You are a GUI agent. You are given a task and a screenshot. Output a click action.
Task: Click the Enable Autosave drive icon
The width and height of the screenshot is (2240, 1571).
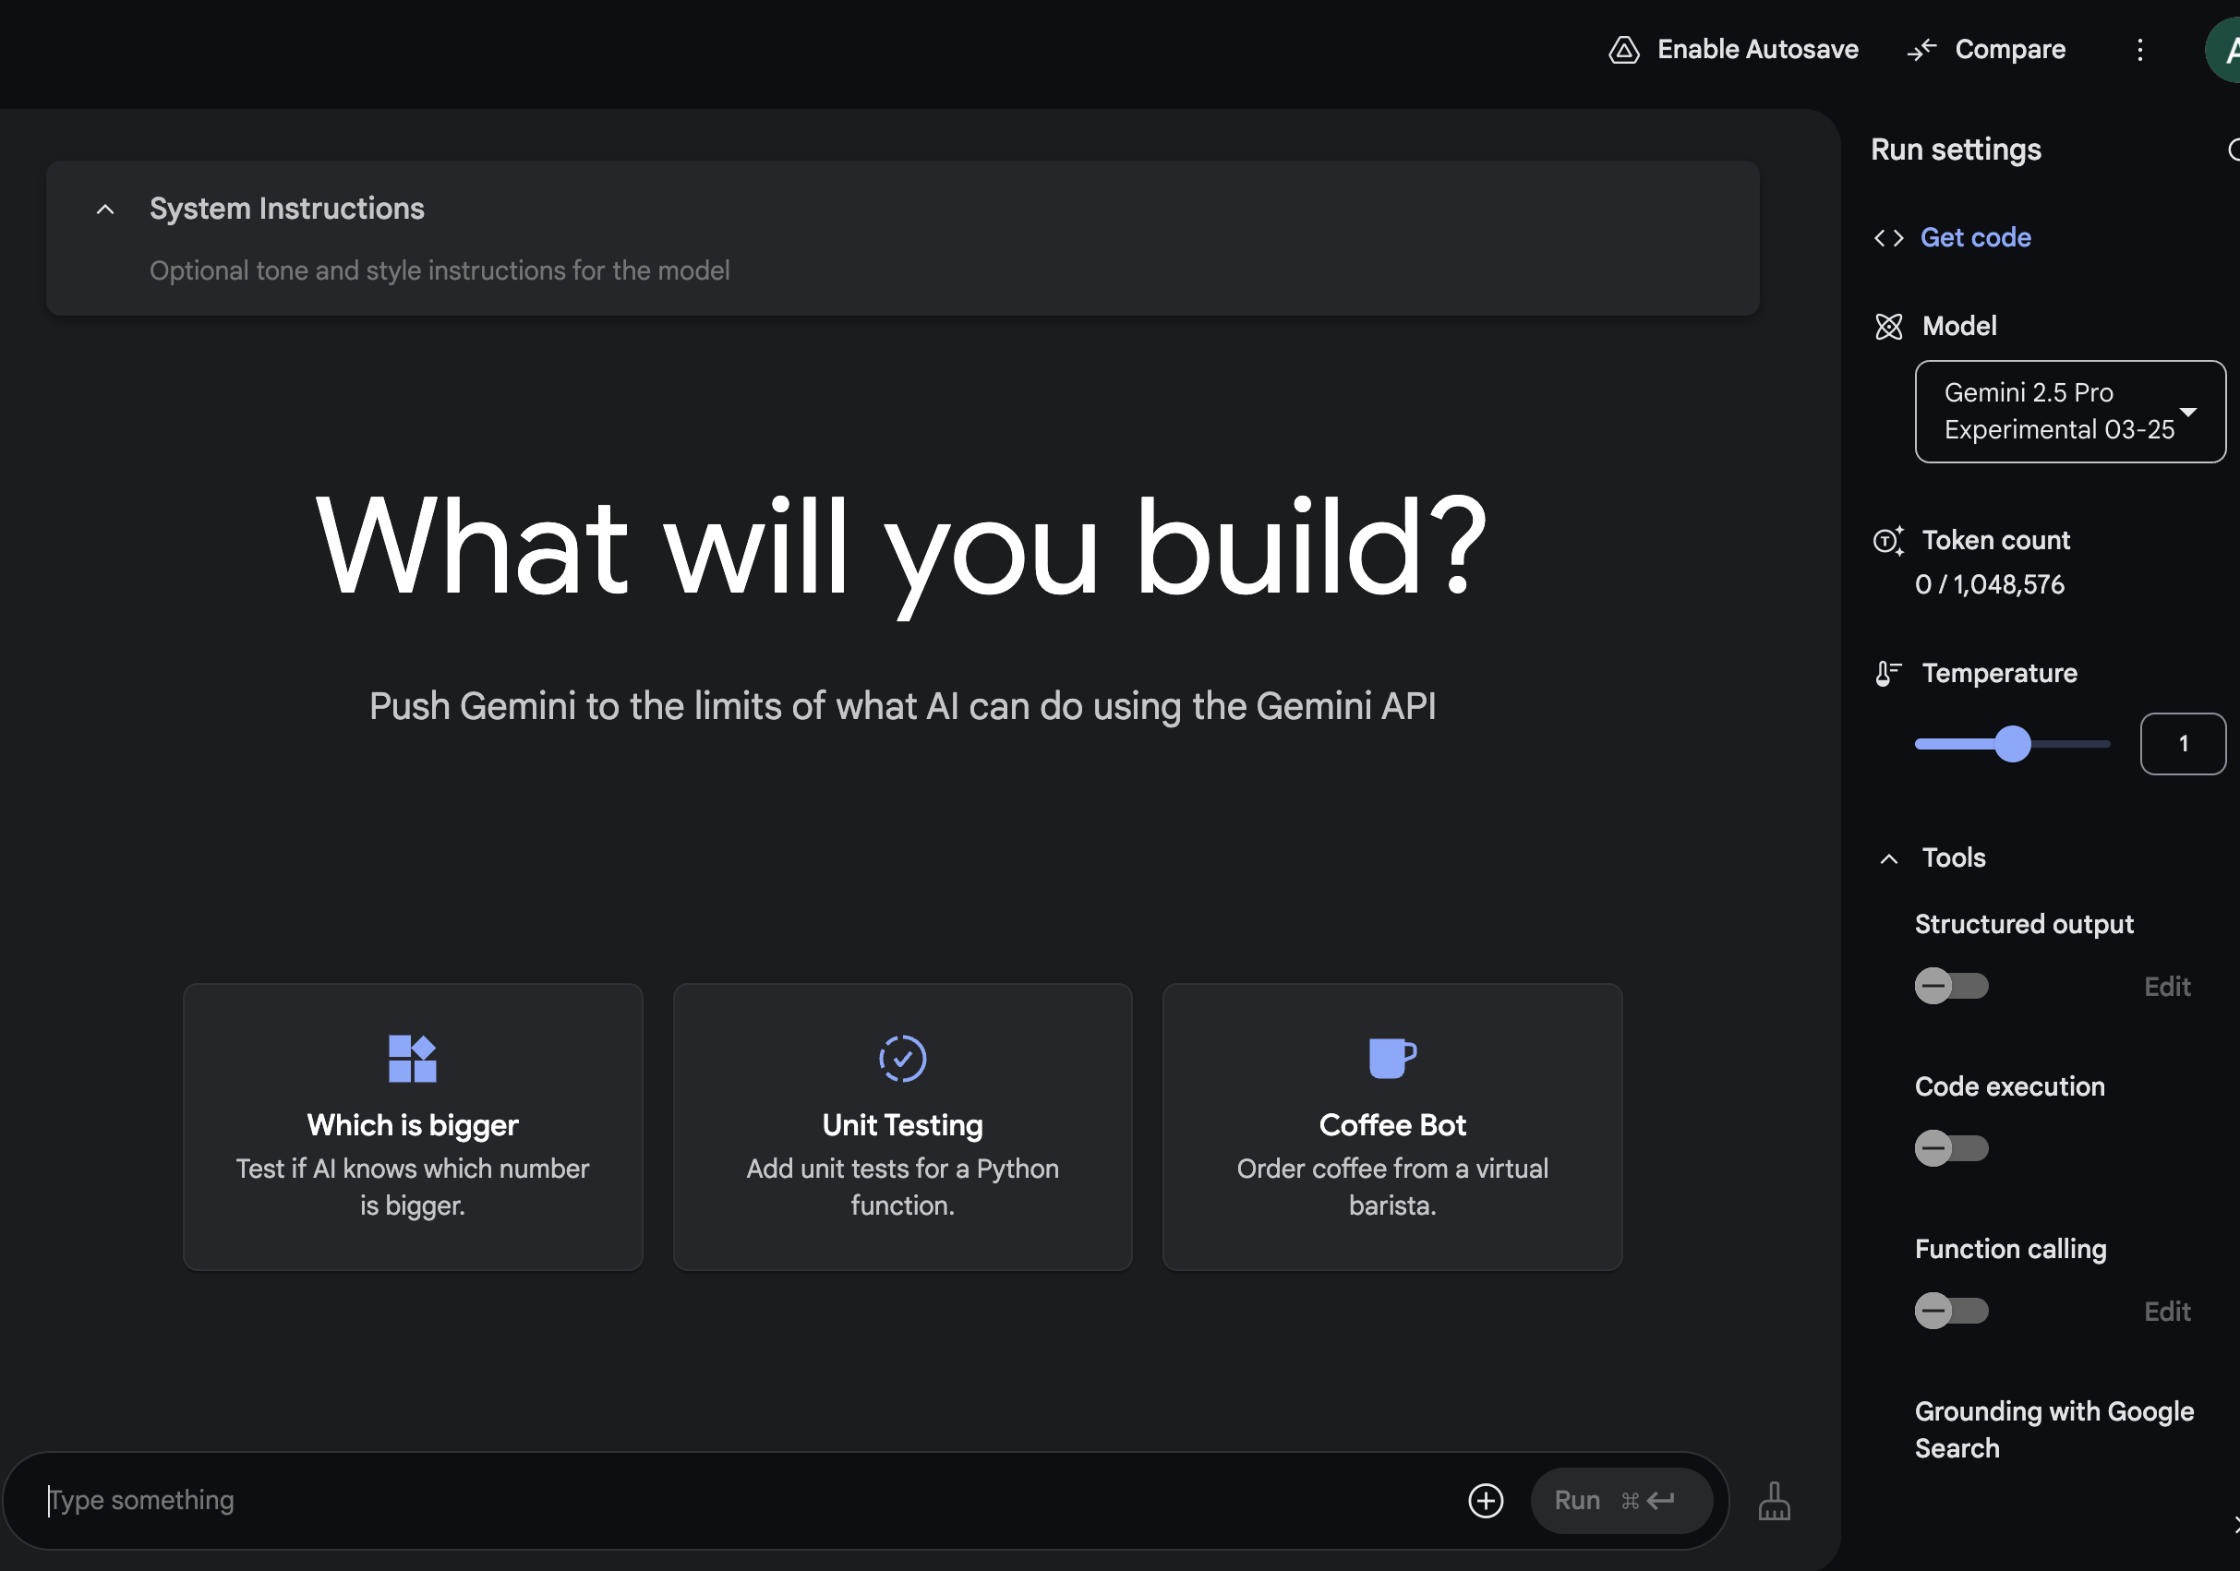click(1623, 50)
